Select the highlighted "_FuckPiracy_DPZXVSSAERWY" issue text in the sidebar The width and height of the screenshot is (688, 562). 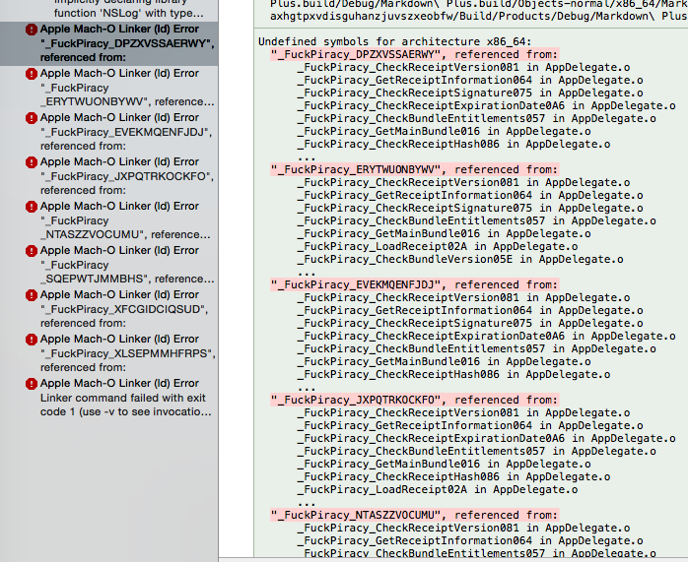click(127, 44)
